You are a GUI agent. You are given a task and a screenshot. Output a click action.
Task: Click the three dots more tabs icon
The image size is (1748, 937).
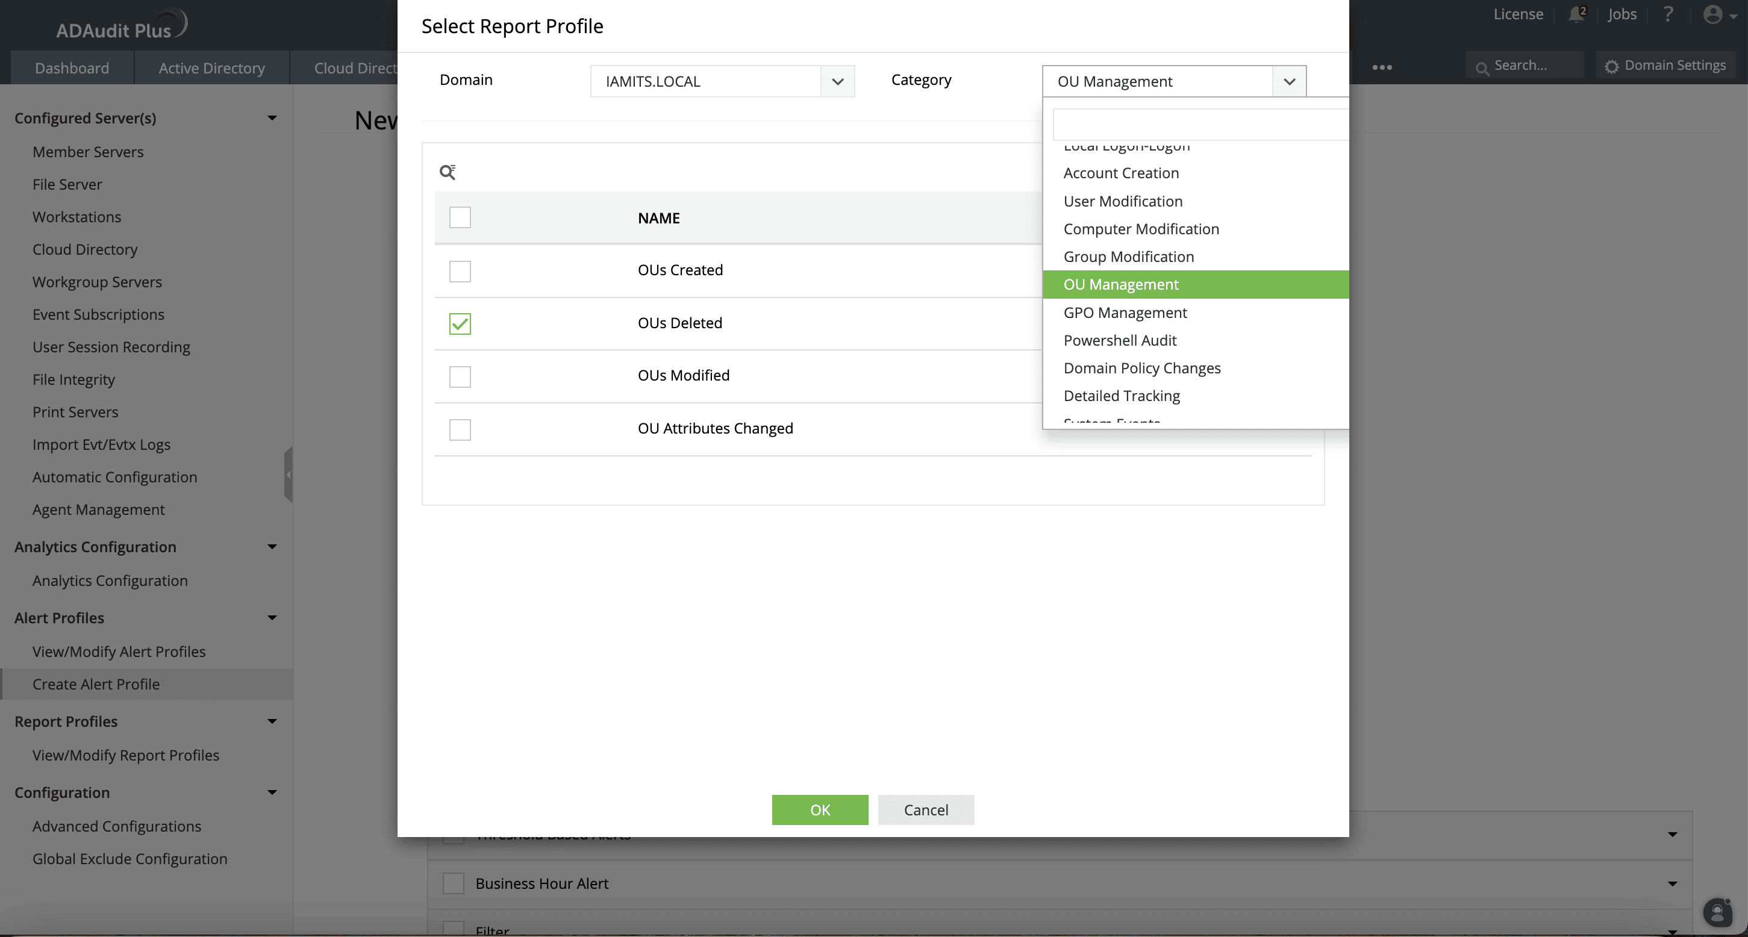click(1382, 67)
